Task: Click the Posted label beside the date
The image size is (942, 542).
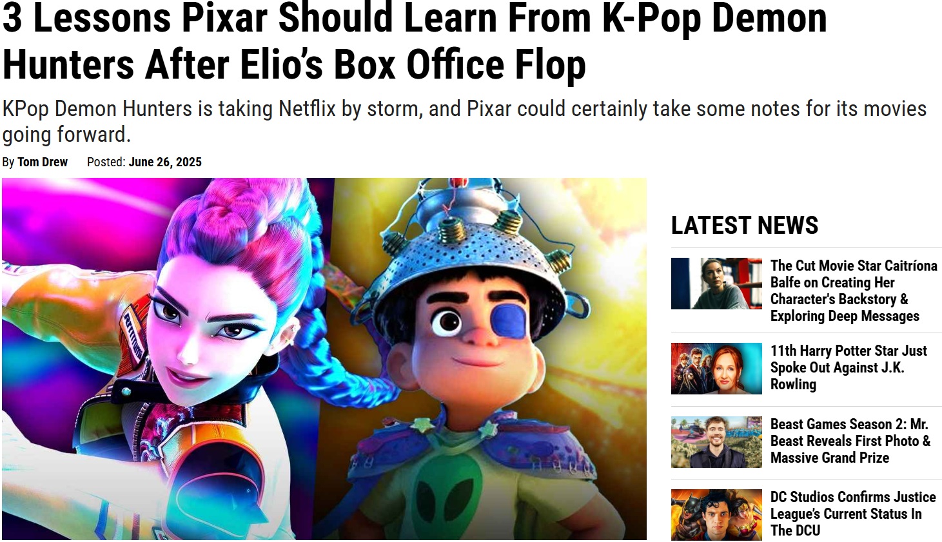Action: tap(106, 162)
